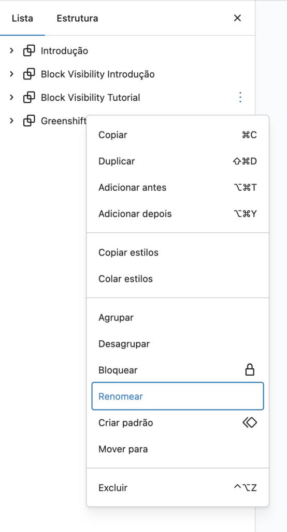
Task: Click the diamond pattern icon on Criar padrão
Action: pos(250,422)
